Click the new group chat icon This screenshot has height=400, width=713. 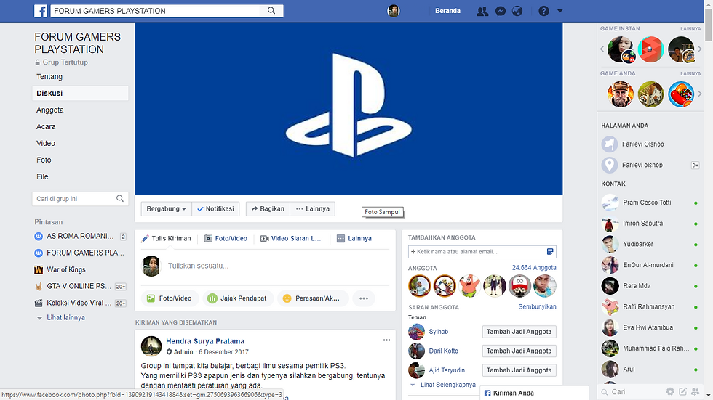click(696, 391)
